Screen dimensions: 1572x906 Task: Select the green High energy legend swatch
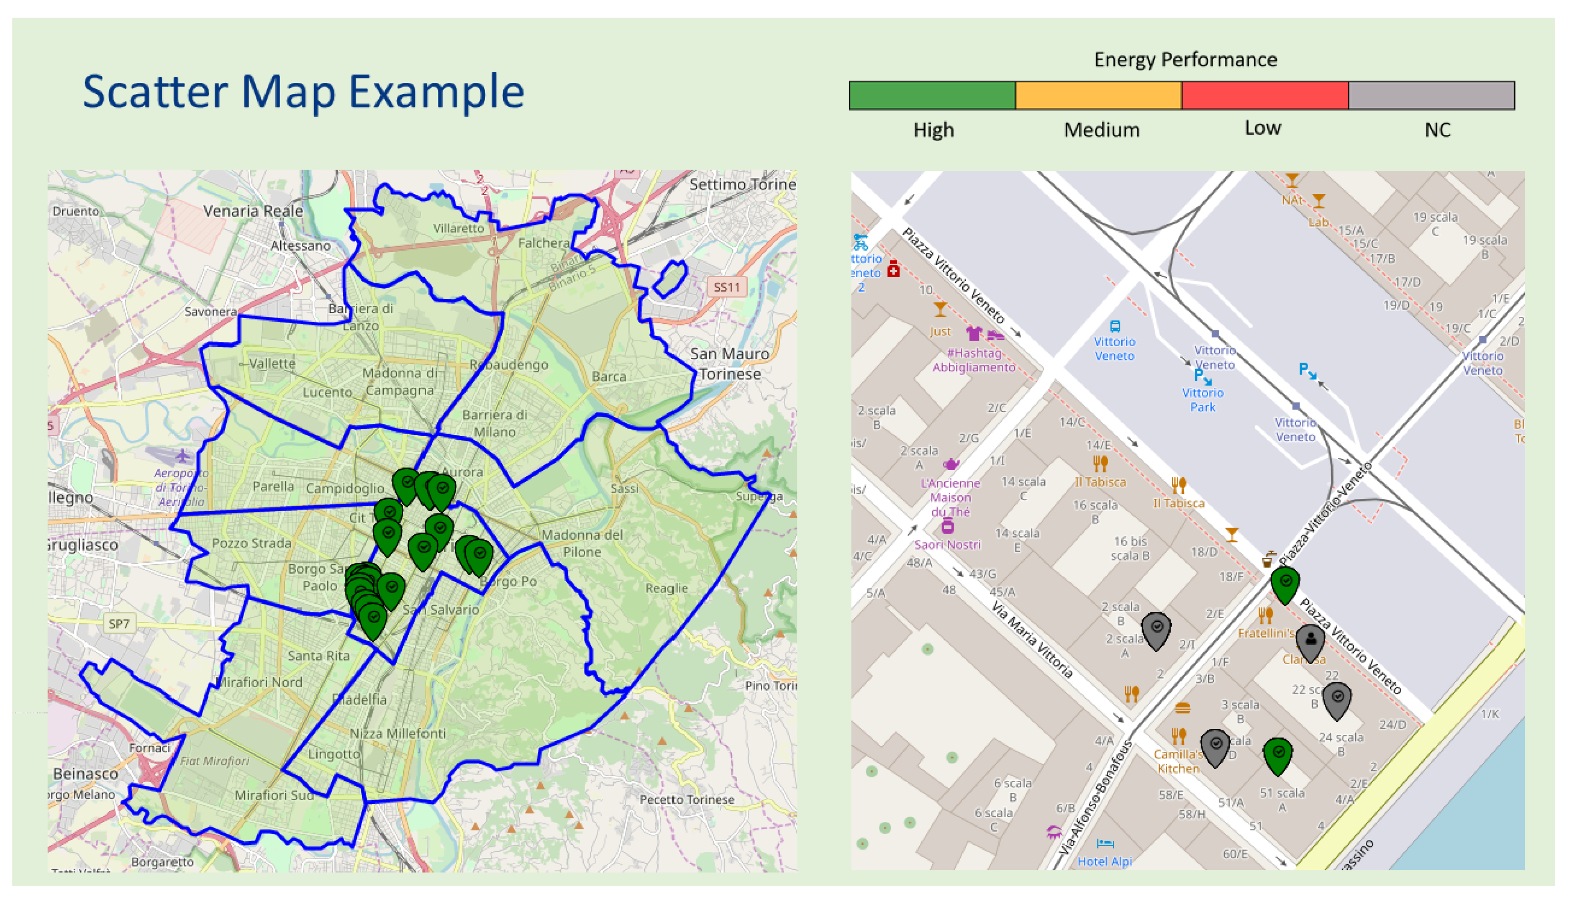coord(932,95)
